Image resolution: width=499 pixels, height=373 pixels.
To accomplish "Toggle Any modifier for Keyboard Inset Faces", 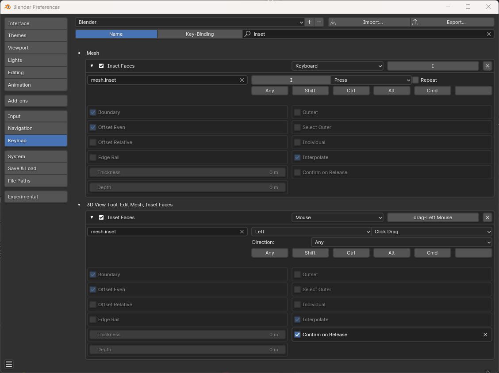I will tap(269, 91).
